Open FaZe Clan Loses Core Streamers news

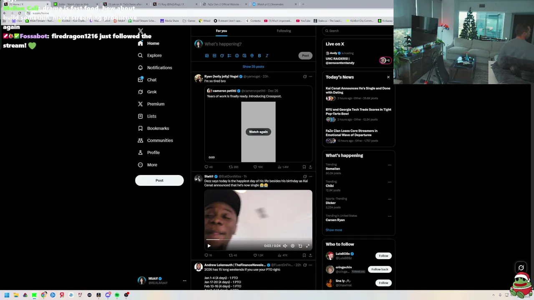[x=358, y=136]
